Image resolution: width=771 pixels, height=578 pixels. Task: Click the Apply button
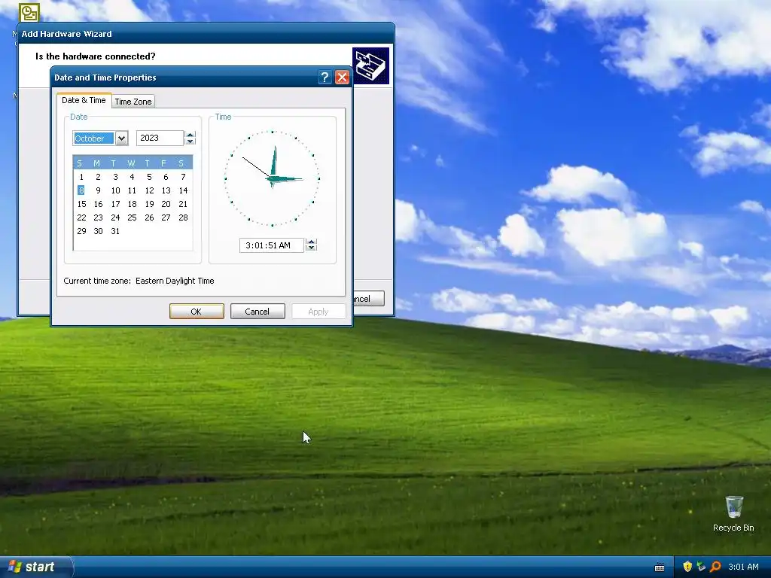pyautogui.click(x=318, y=312)
